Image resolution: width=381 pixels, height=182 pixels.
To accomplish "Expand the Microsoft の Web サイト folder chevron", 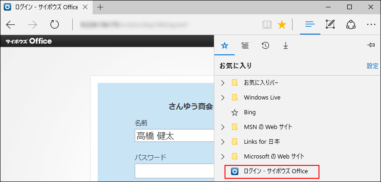I will pos(223,156).
